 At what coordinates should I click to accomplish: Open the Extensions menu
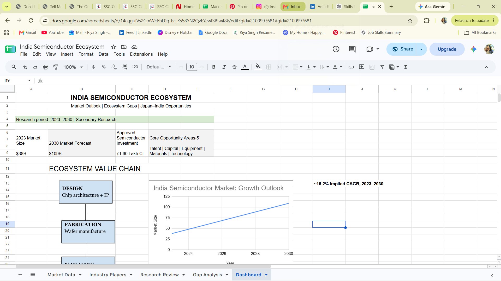pyautogui.click(x=141, y=54)
